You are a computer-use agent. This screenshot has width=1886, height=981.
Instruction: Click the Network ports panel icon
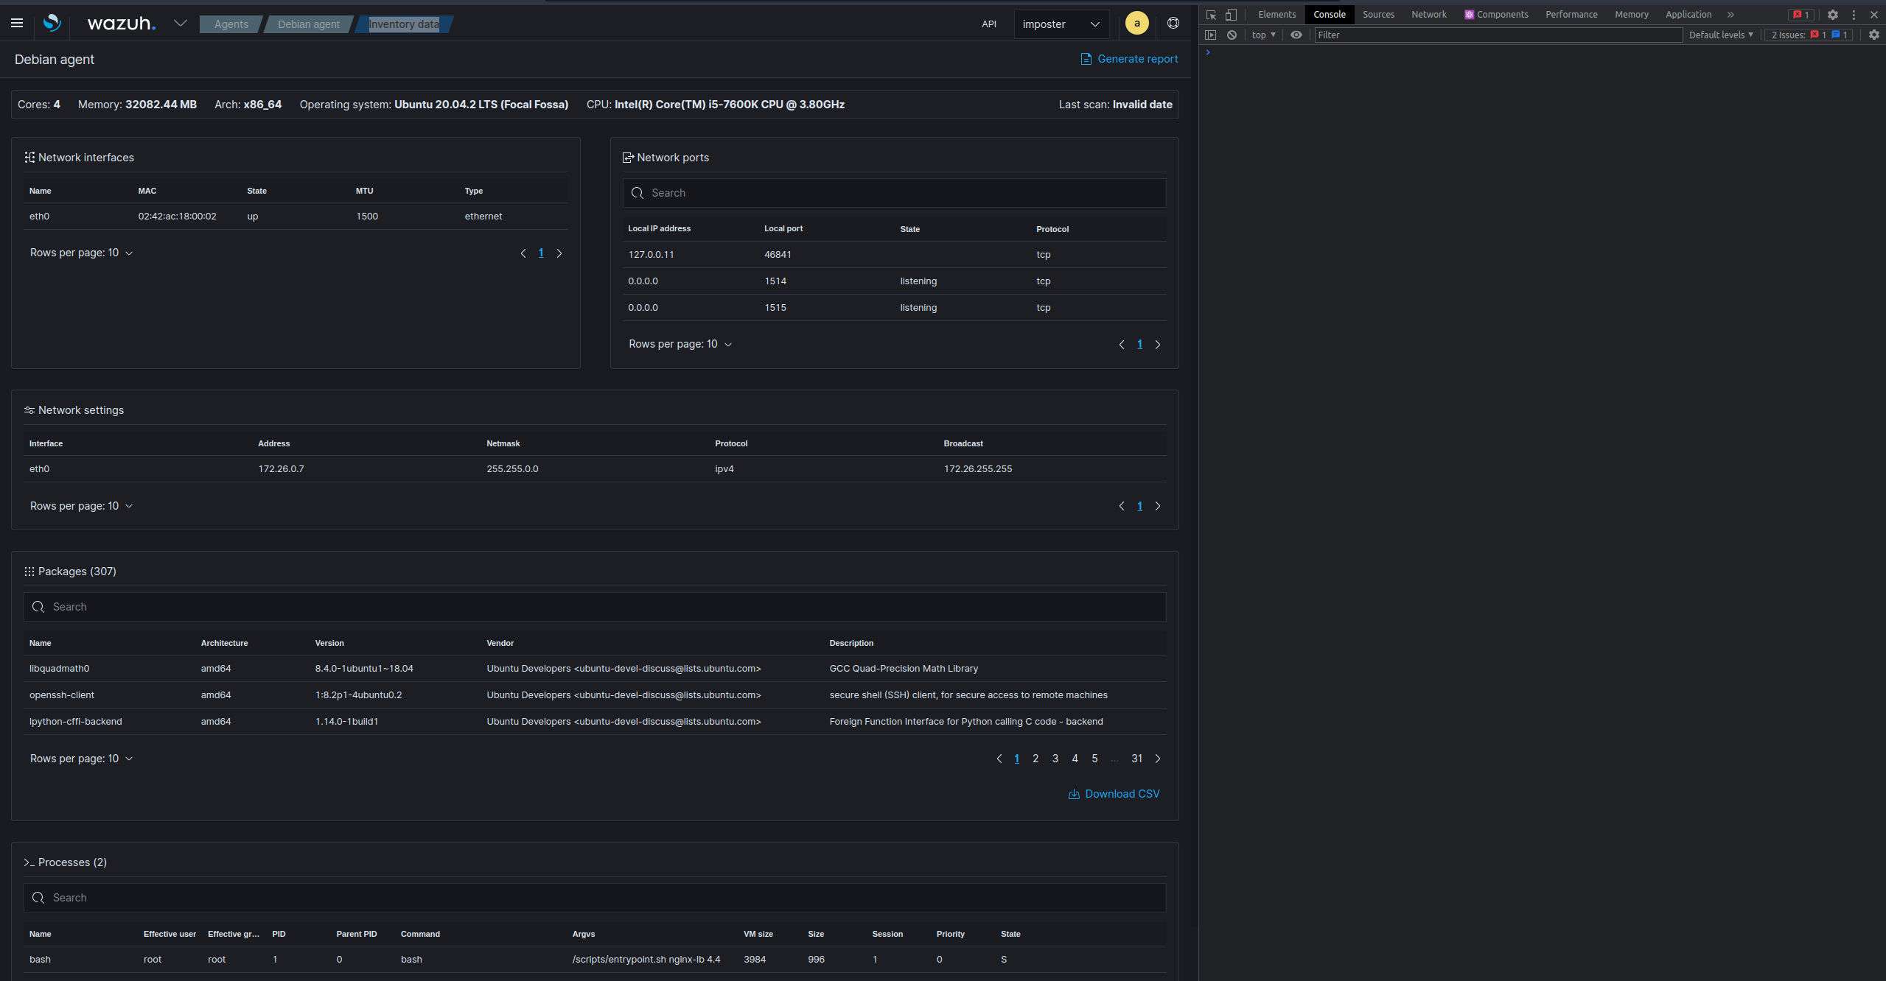pos(627,157)
